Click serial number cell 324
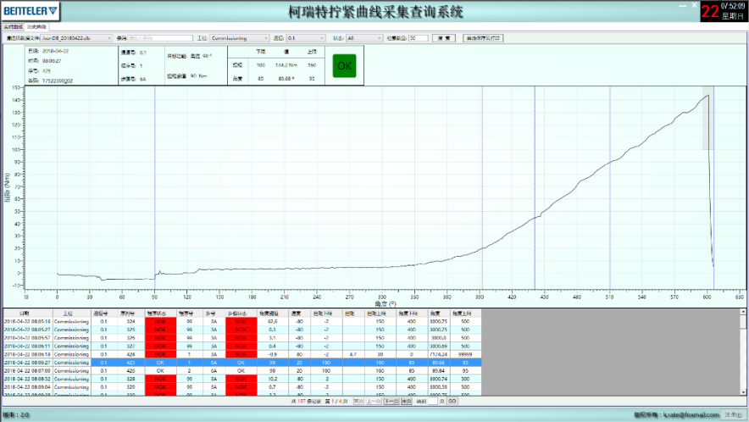The width and height of the screenshot is (749, 422). 130,322
